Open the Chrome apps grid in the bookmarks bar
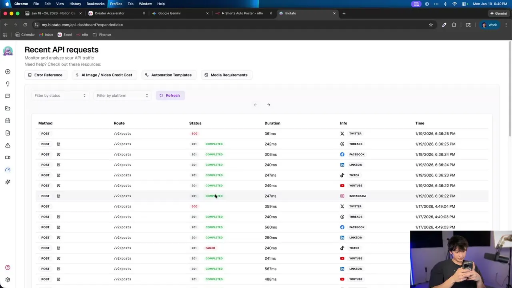Image resolution: width=512 pixels, height=288 pixels. pyautogui.click(x=5, y=35)
